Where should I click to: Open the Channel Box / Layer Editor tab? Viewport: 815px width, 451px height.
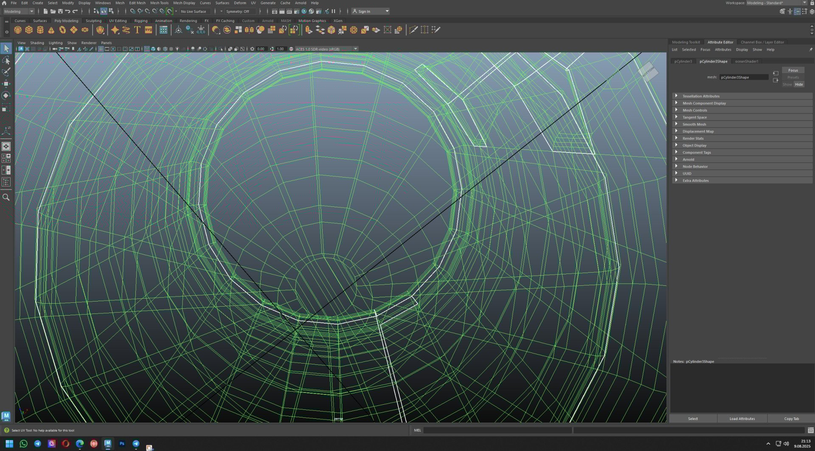pos(762,42)
